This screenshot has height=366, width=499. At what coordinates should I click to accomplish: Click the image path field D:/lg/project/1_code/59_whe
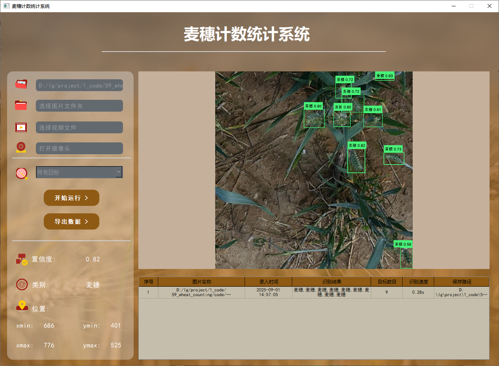(x=79, y=85)
